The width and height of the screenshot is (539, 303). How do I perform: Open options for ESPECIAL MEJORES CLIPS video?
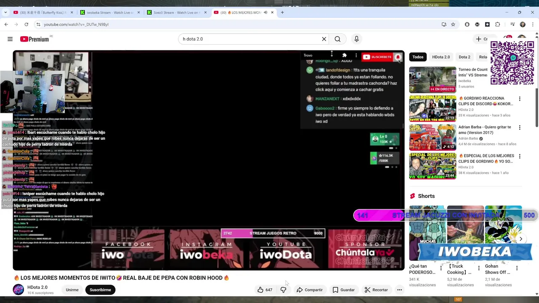(520, 156)
